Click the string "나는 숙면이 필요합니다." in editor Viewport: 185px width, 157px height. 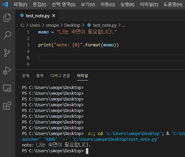coord(87,32)
